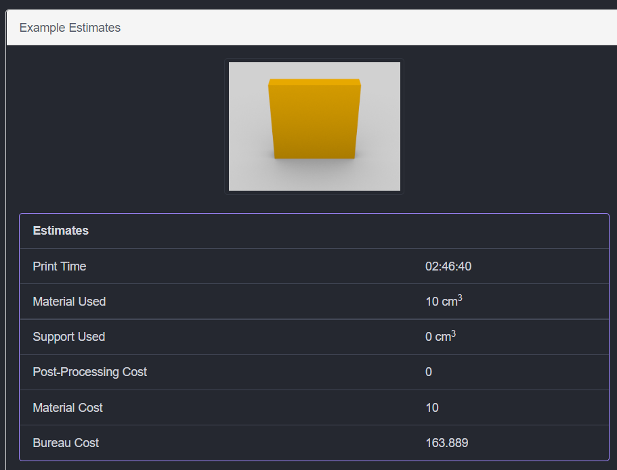The width and height of the screenshot is (617, 470).
Task: Click the 0 cm³ support used value
Action: coord(440,337)
